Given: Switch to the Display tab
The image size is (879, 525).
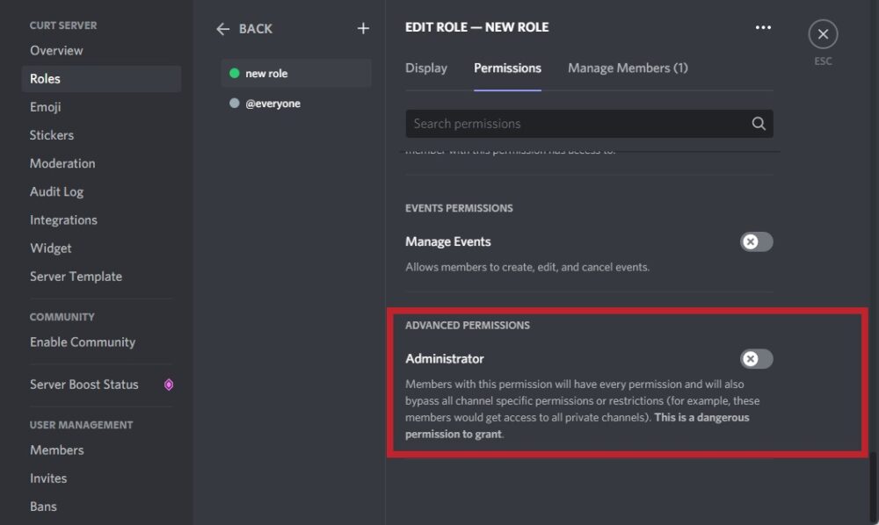Looking at the screenshot, I should pyautogui.click(x=426, y=68).
